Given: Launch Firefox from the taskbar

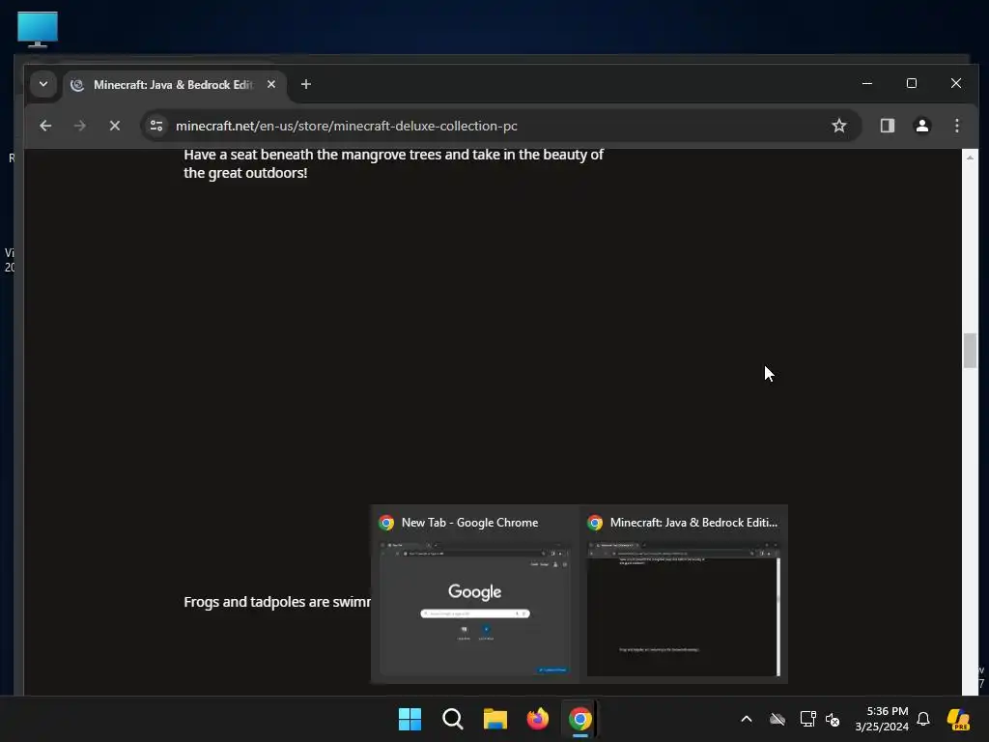Looking at the screenshot, I should click(537, 719).
